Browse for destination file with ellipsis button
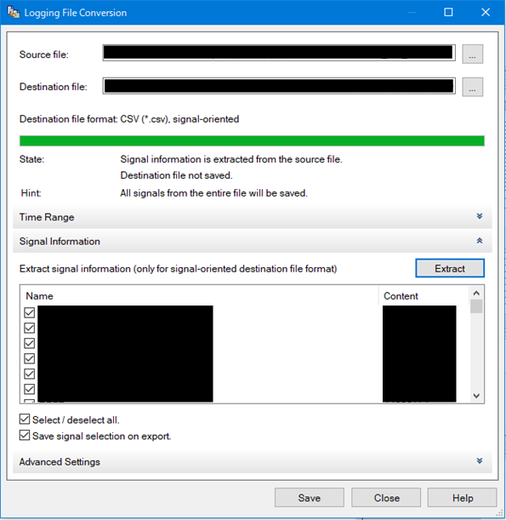The image size is (506, 520). (473, 87)
